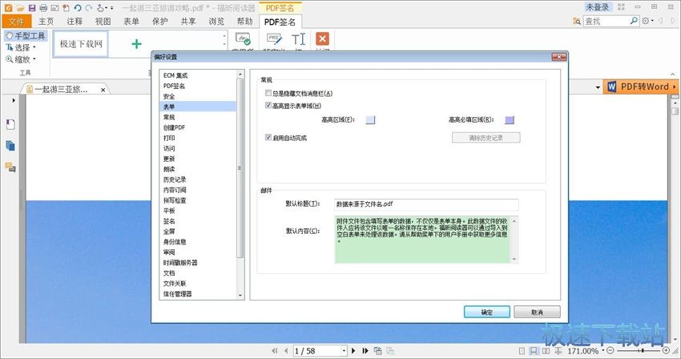Click the 未登录 login button

[x=597, y=7]
